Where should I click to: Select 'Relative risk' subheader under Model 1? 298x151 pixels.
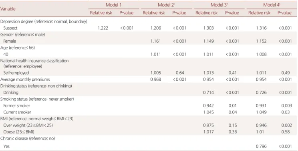[x=101, y=13]
